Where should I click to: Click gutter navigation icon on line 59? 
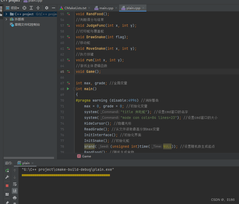pos(68,37)
